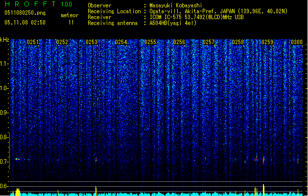Click the 0.9 frequency axis label
This screenshot has width=308, height=196.
(4, 113)
